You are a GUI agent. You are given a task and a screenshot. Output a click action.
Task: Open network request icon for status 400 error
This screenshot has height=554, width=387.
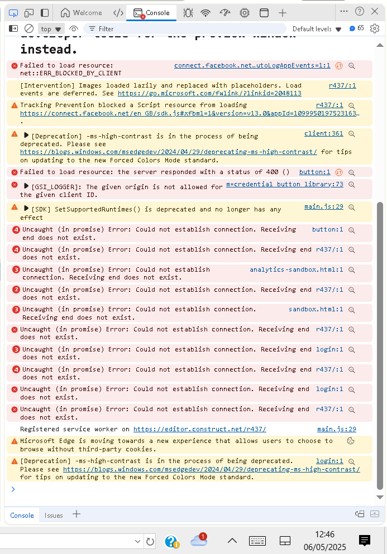(x=339, y=172)
